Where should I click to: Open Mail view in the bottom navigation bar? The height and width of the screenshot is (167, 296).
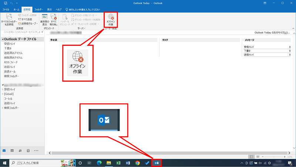click(x=4, y=151)
